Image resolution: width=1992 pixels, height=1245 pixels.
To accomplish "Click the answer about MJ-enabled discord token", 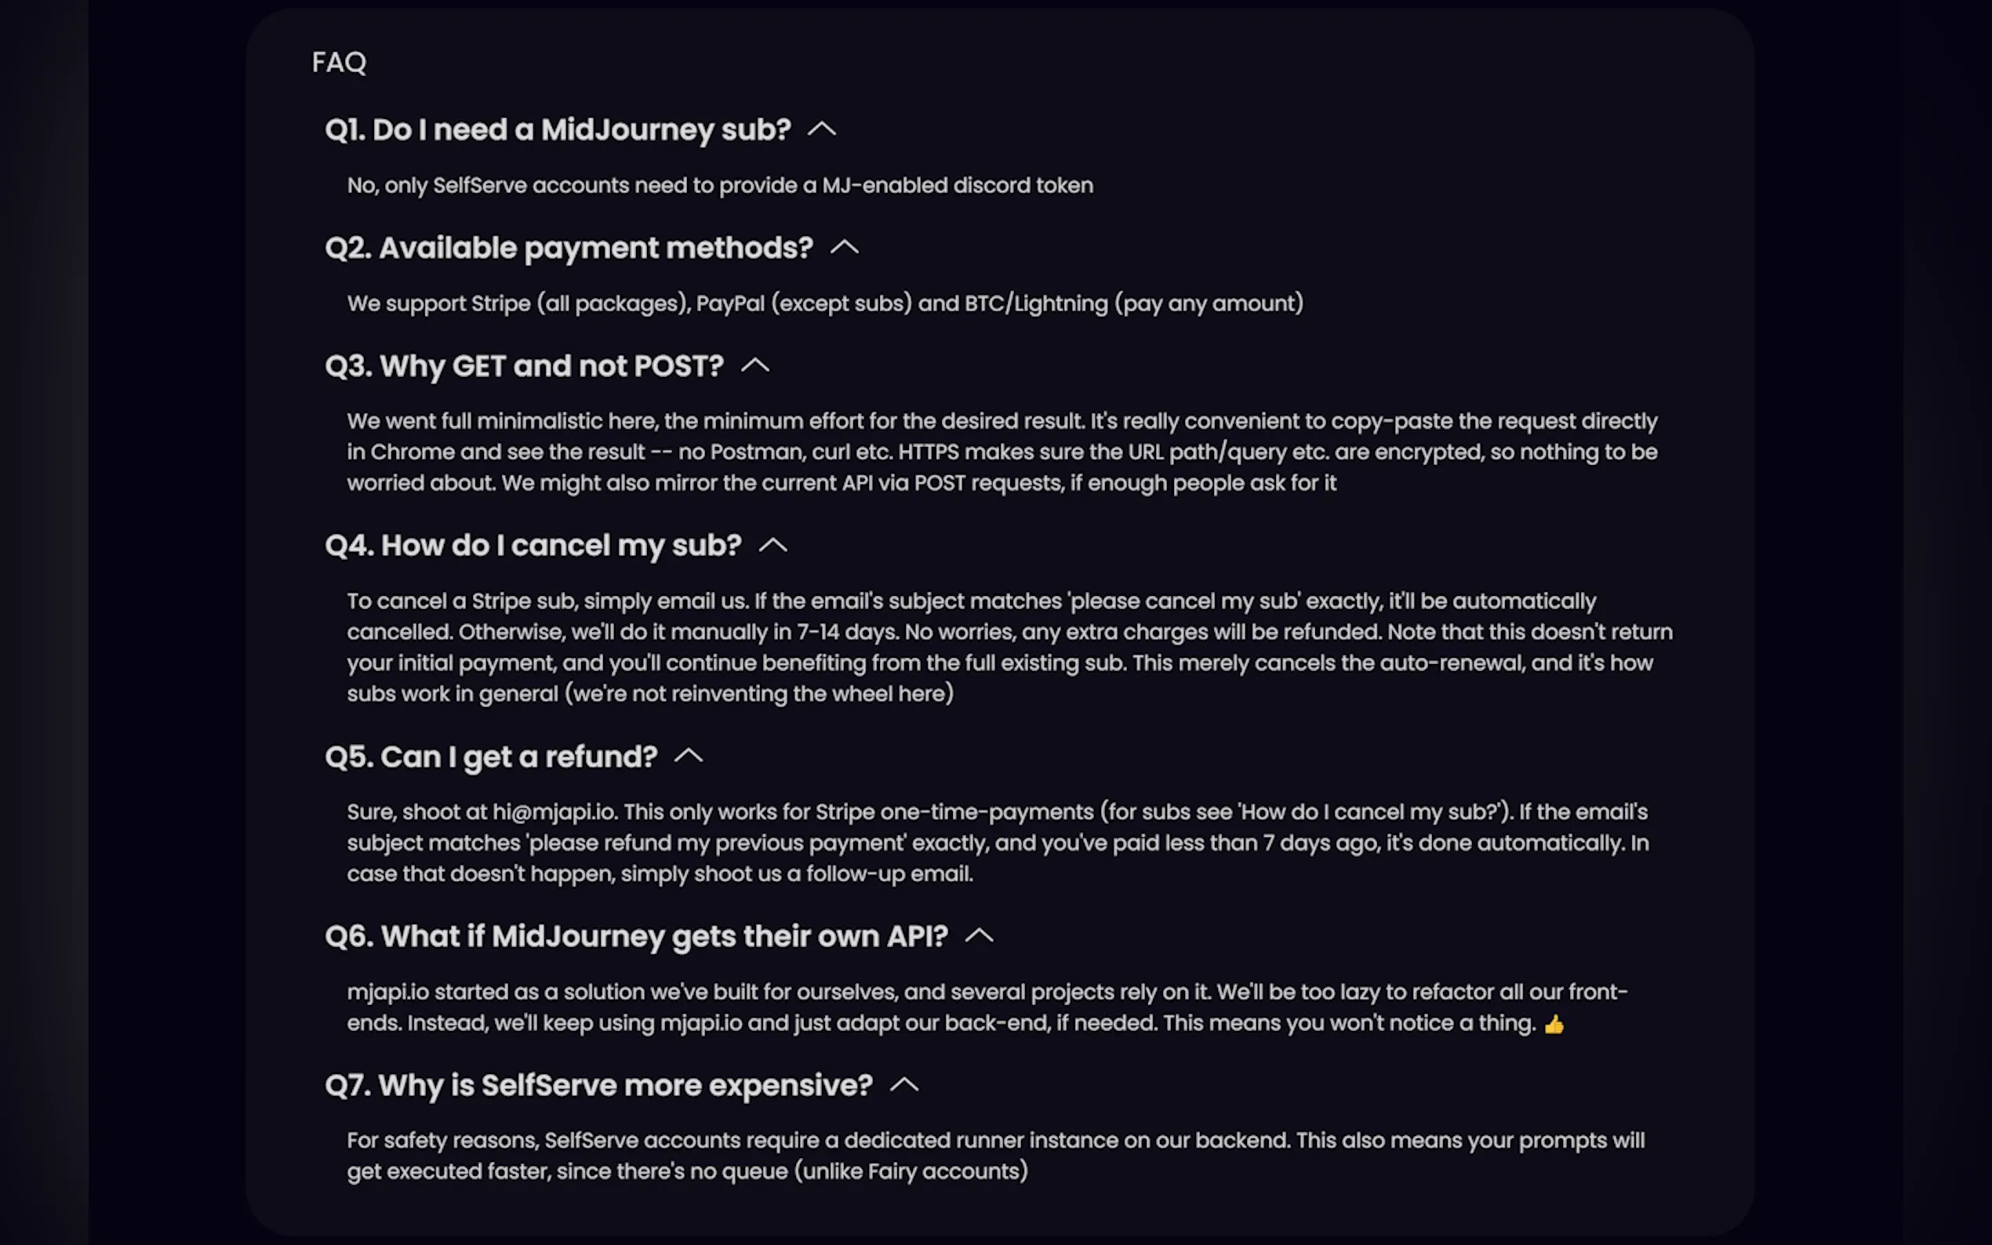I will click(x=720, y=186).
